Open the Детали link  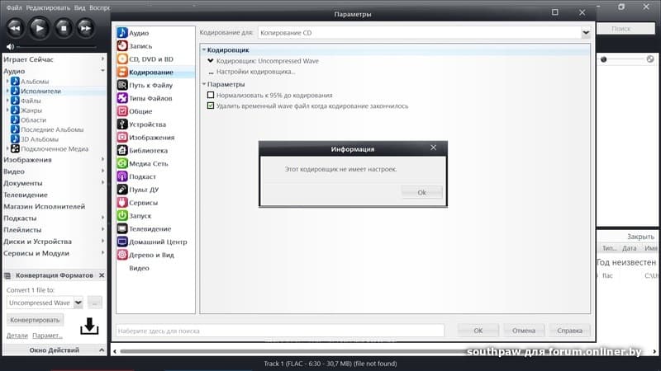point(17,336)
